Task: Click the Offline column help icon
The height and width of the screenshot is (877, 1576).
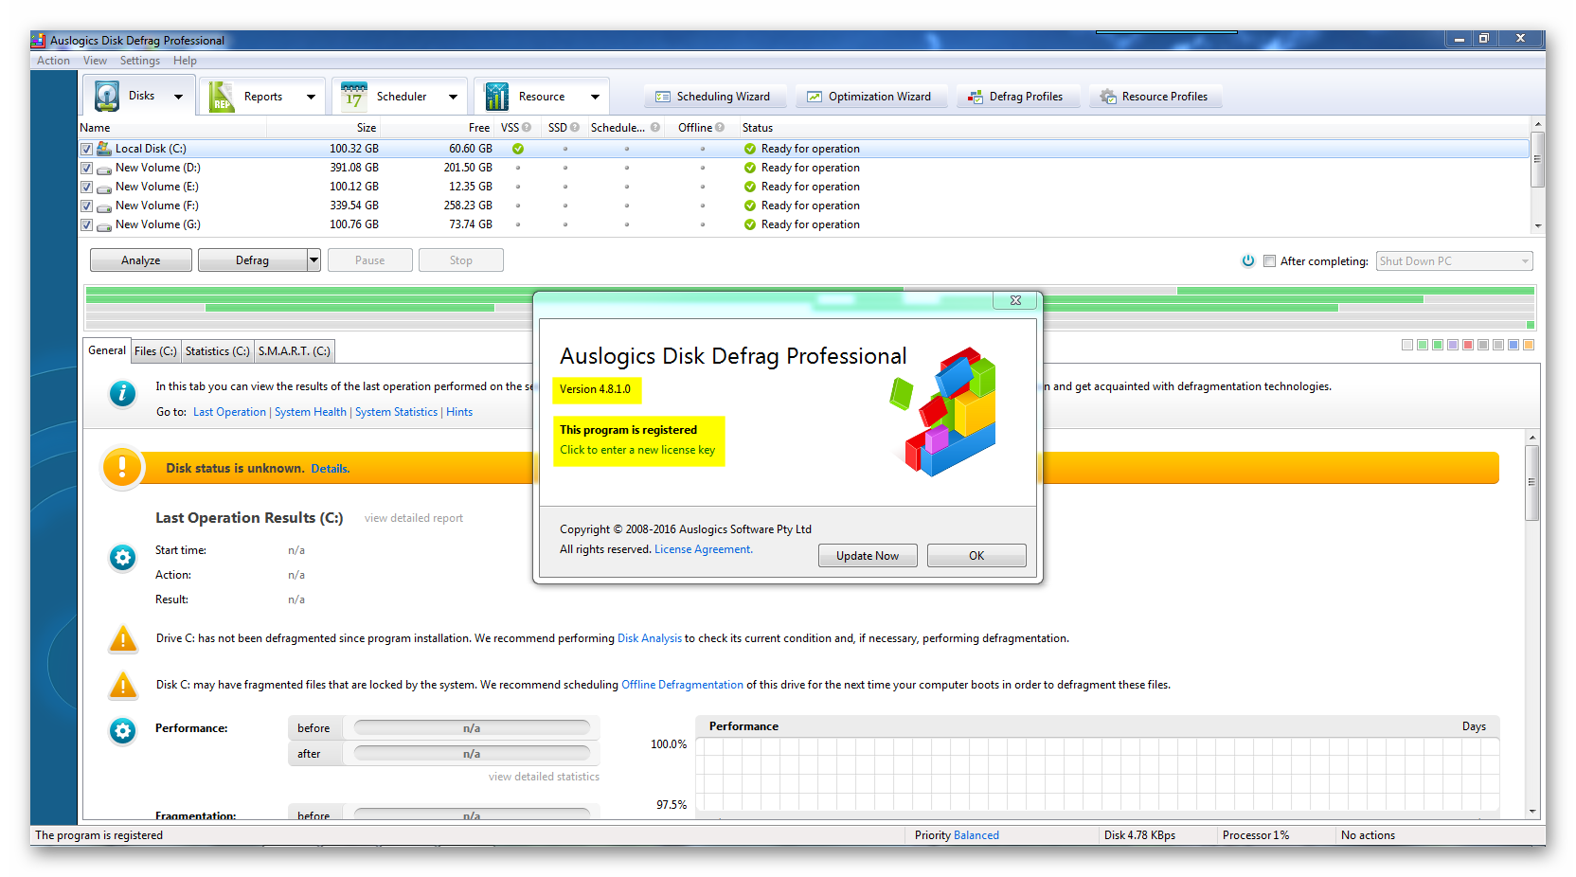Action: [x=720, y=127]
